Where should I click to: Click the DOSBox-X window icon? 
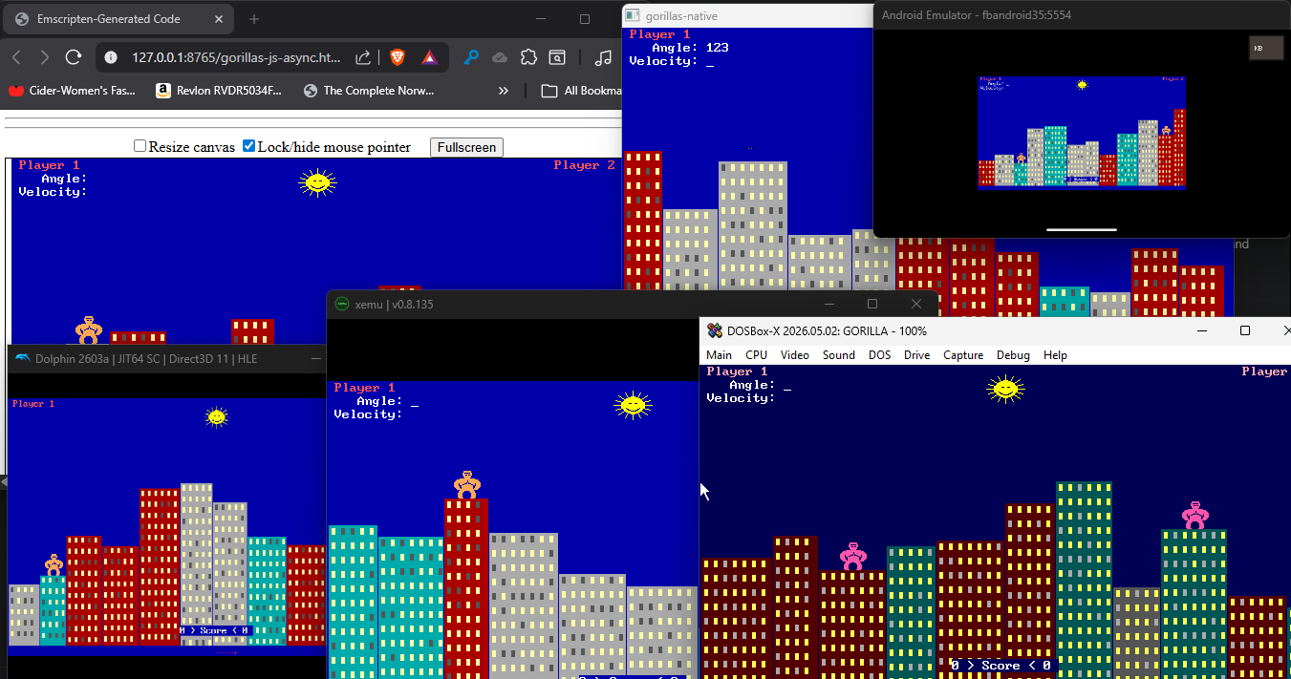point(715,330)
